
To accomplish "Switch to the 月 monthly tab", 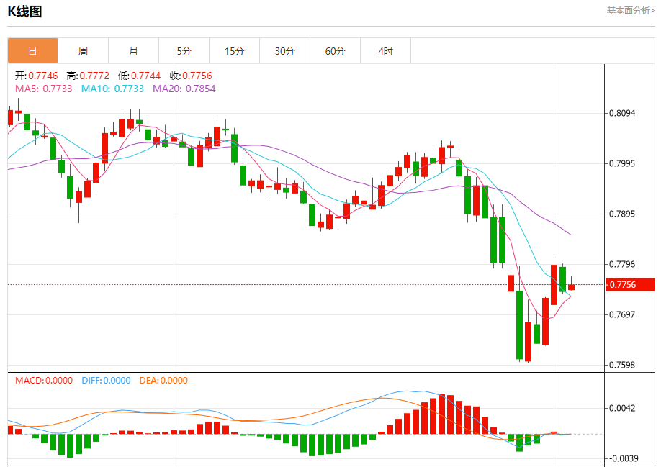I will (x=133, y=51).
